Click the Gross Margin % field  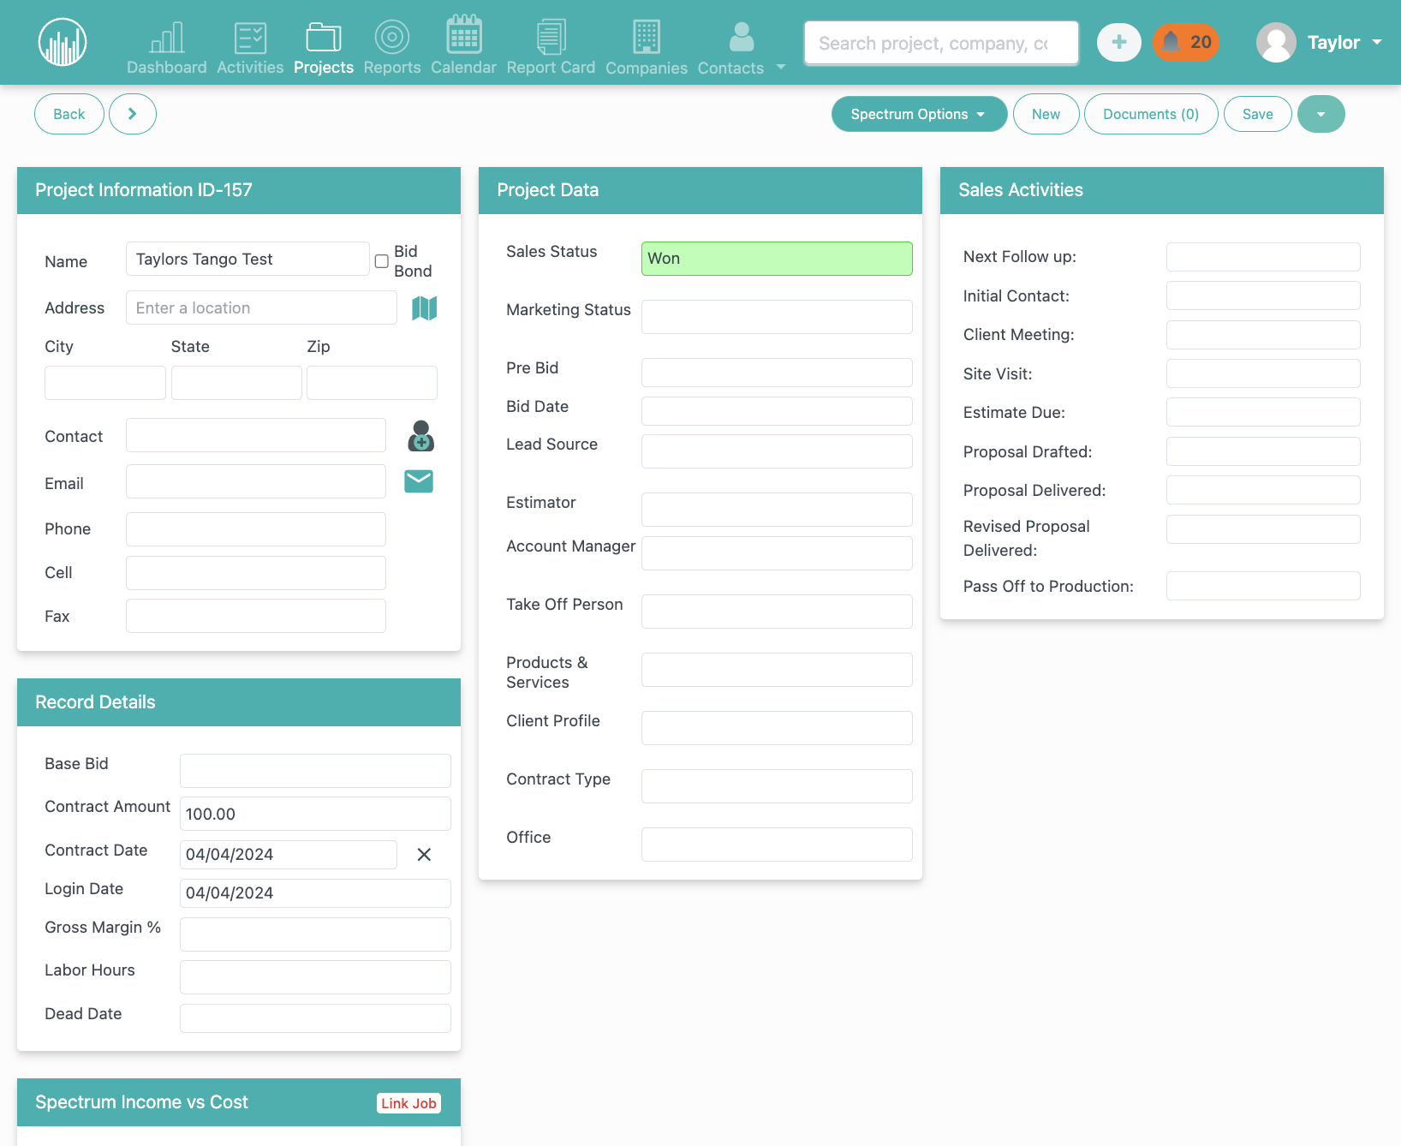315,934
